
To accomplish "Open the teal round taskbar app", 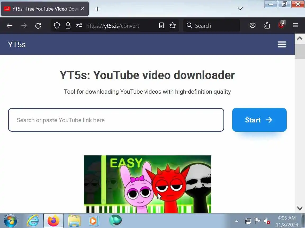I will [115, 220].
